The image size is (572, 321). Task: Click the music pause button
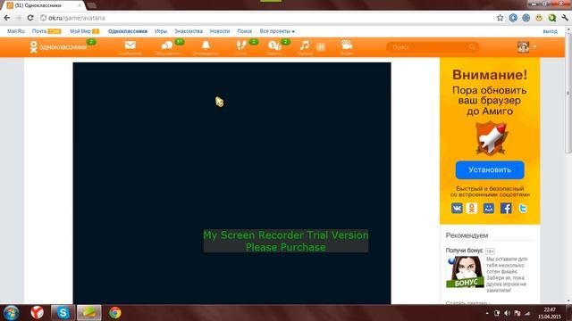tap(320, 46)
